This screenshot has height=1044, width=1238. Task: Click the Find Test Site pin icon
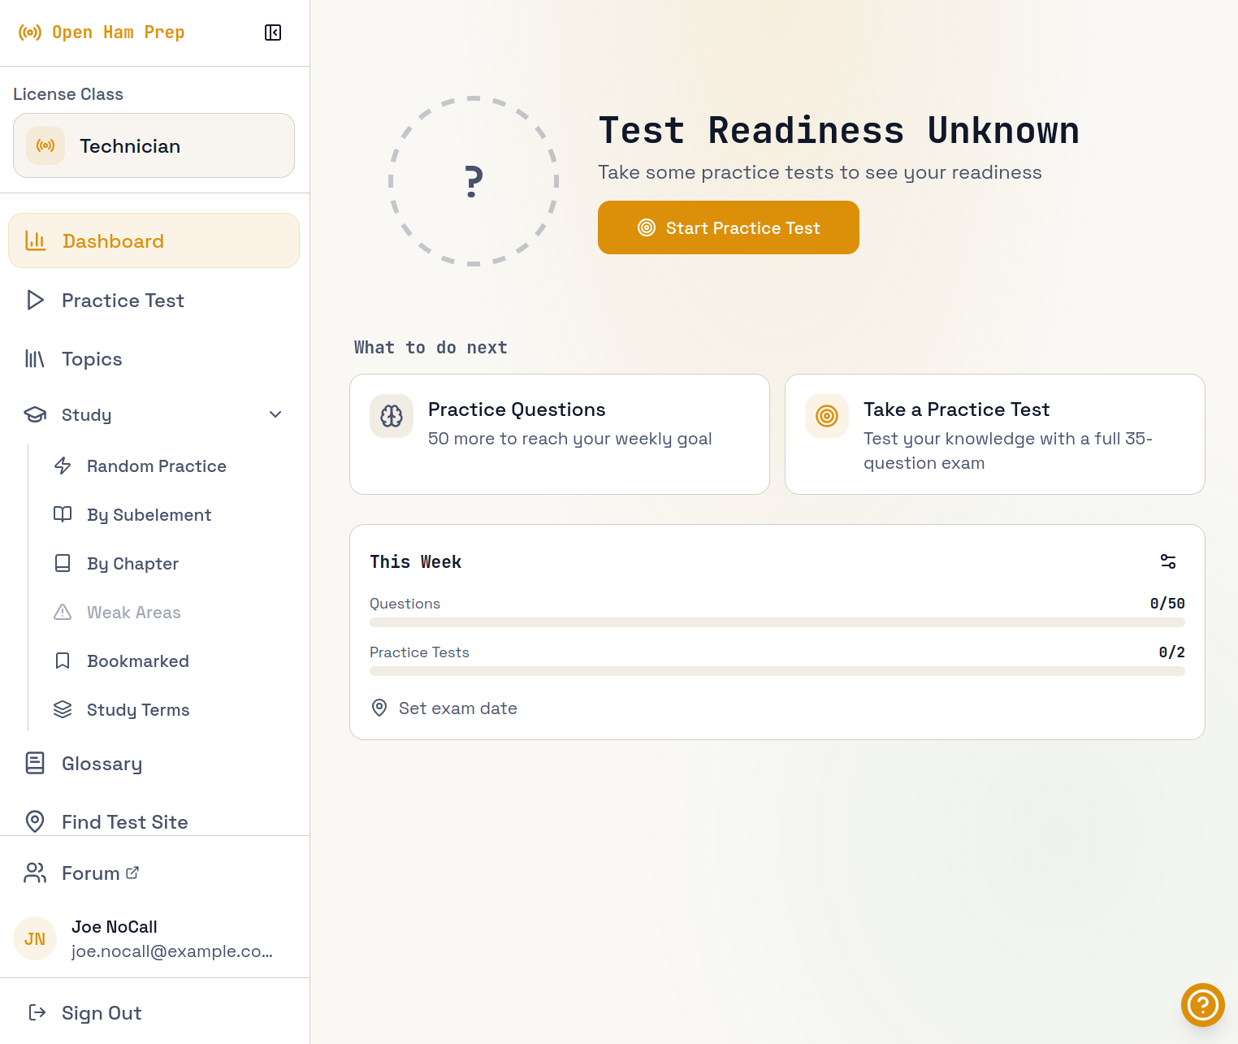[x=35, y=821]
